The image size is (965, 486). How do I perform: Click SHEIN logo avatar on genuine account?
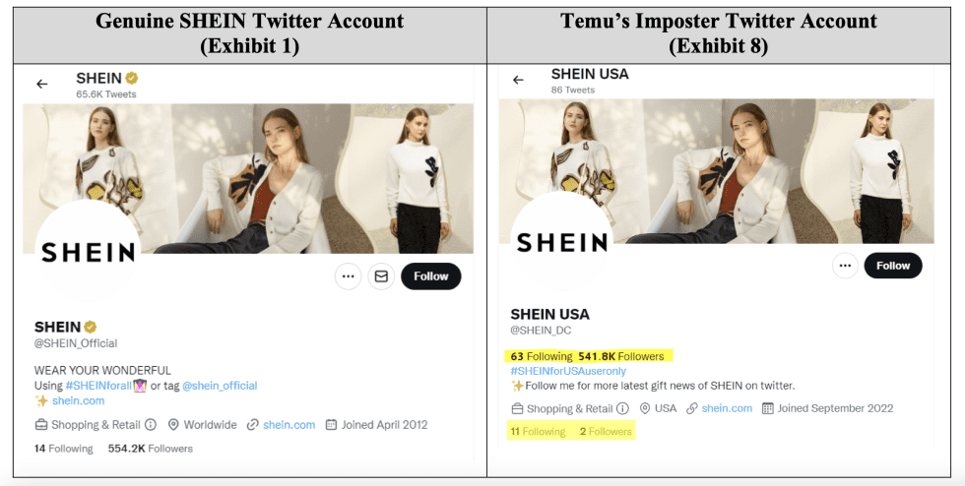[88, 253]
